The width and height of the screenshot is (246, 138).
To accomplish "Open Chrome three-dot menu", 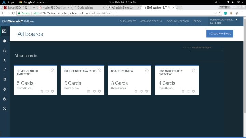I will point(243,13).
